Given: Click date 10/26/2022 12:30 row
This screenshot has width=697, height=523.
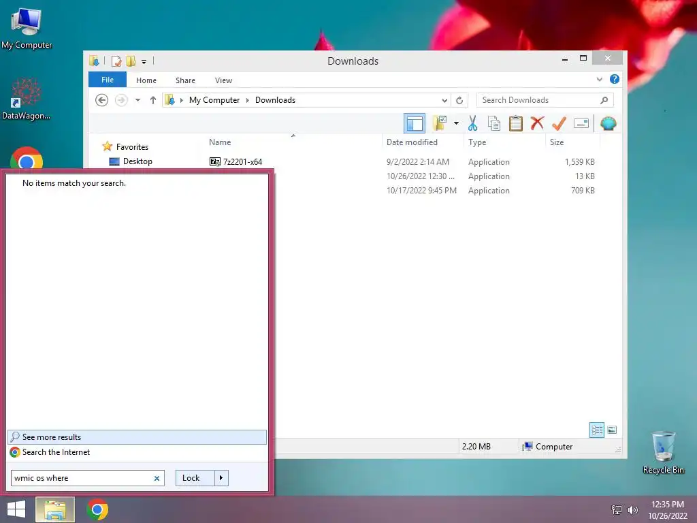Looking at the screenshot, I should 421,176.
